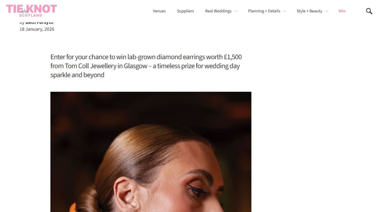
Task: Open the search magnifying glass icon
Action: (369, 11)
